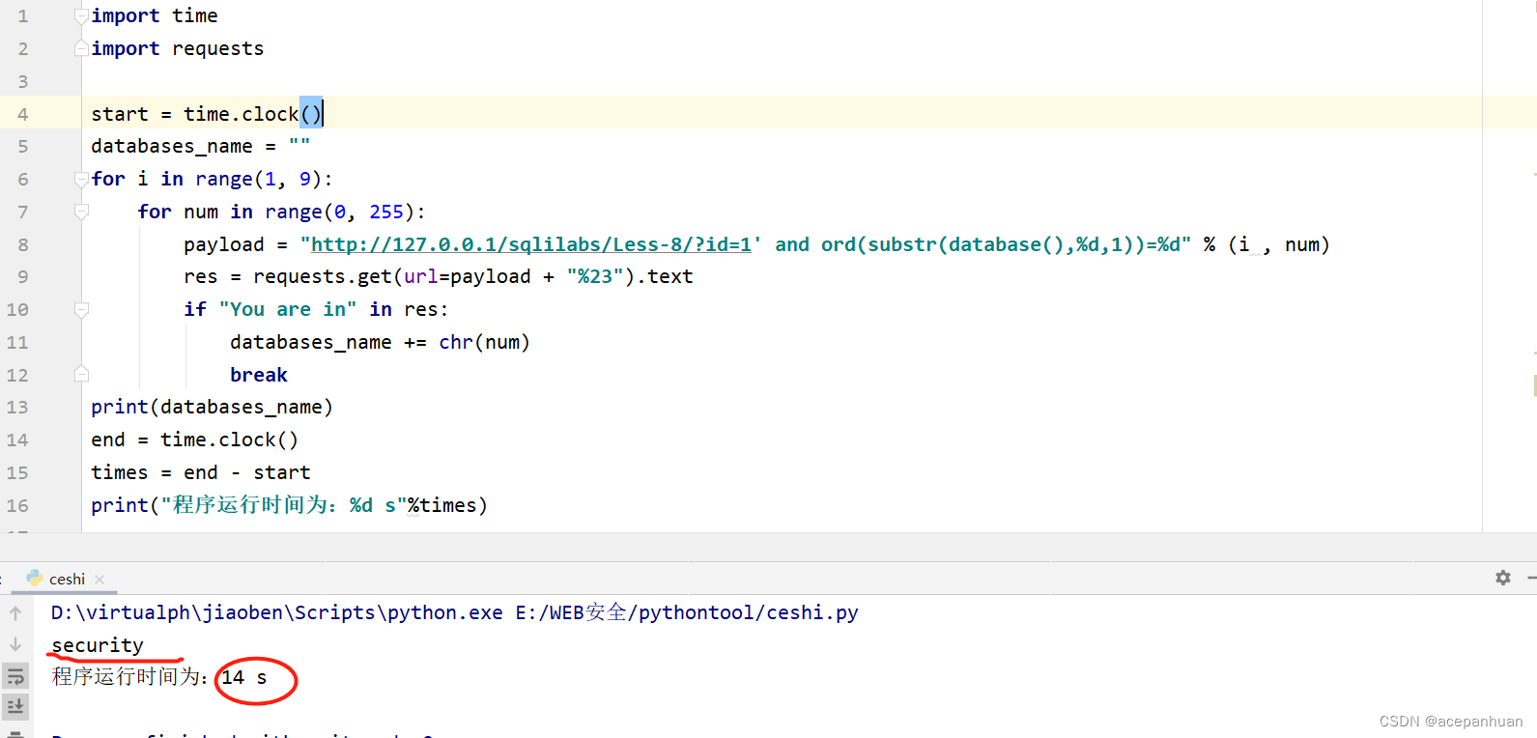Click 'databases_name = ""' line

point(200,146)
